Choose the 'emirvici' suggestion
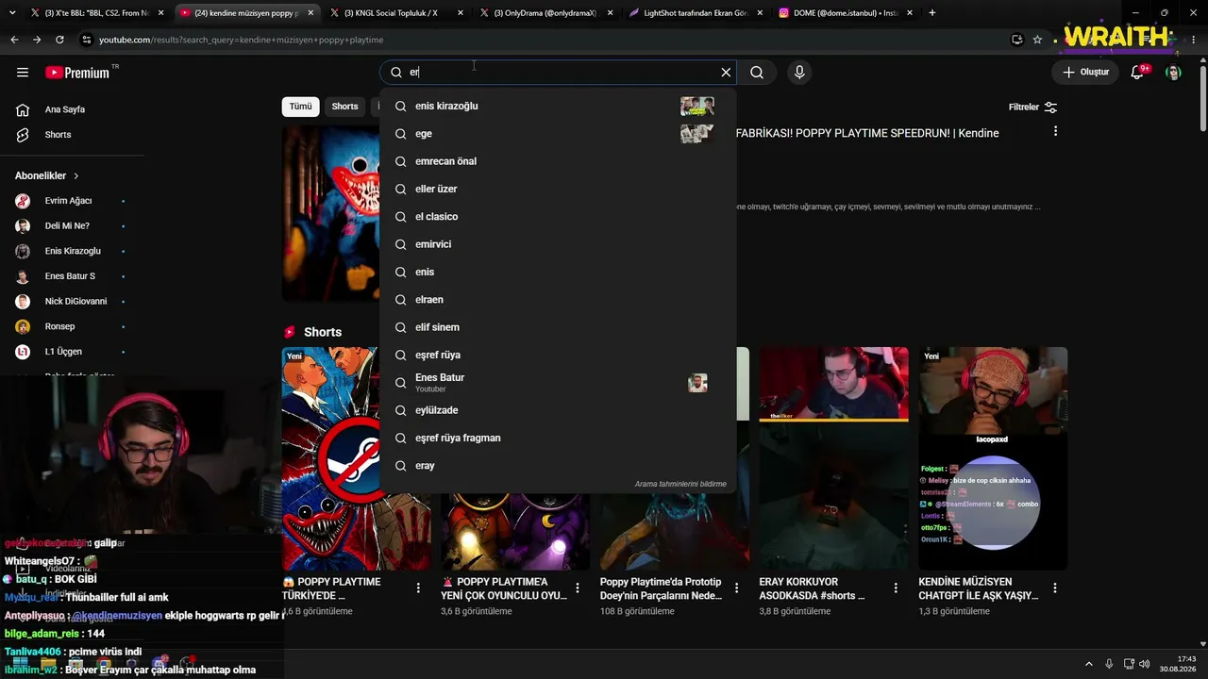The width and height of the screenshot is (1208, 679). point(558,244)
